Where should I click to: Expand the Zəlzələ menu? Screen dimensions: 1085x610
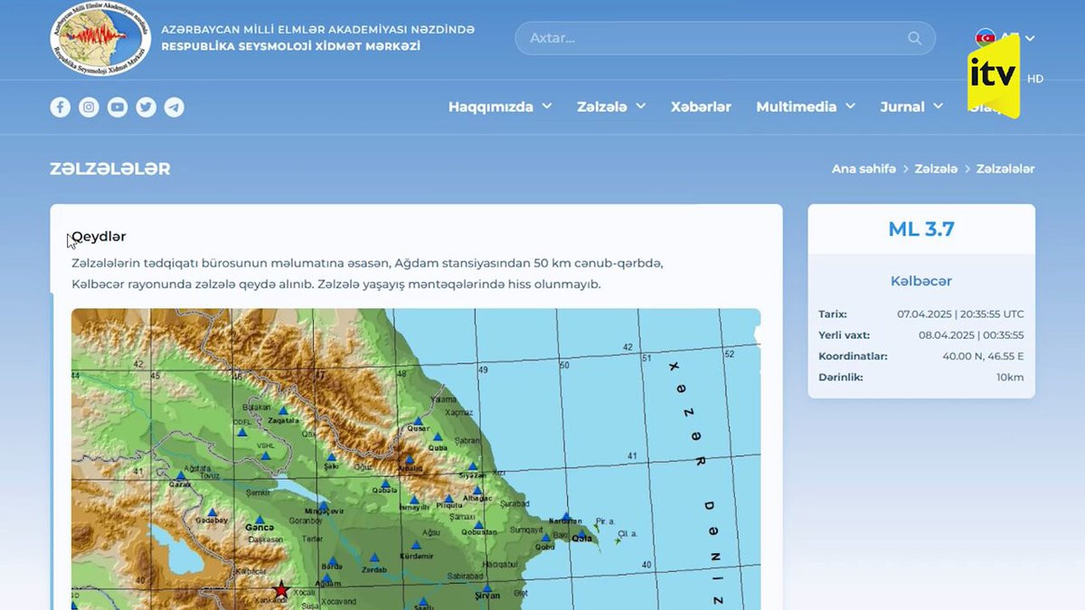point(611,107)
